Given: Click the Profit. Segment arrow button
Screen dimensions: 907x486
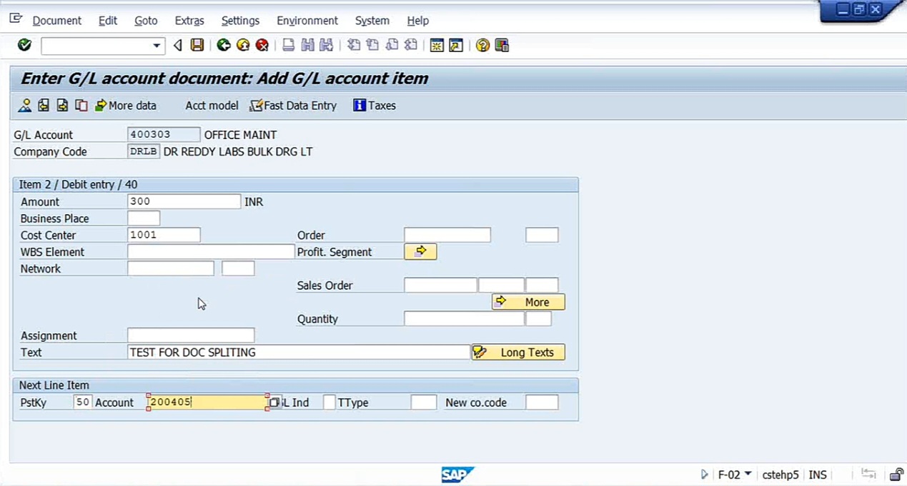Looking at the screenshot, I should coord(420,251).
